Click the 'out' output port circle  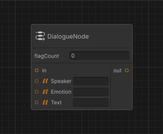(127, 70)
